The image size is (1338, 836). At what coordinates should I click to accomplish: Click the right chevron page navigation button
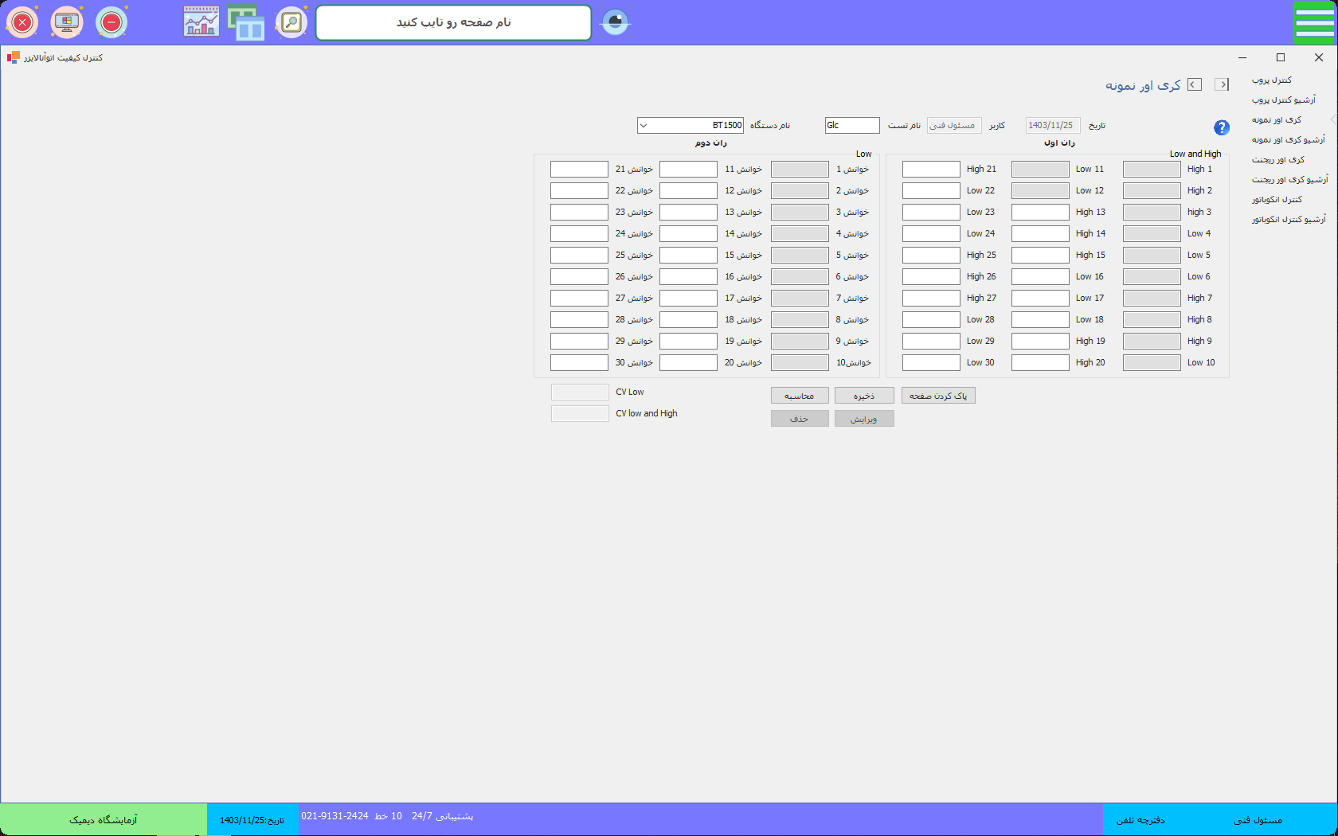pyautogui.click(x=1222, y=84)
